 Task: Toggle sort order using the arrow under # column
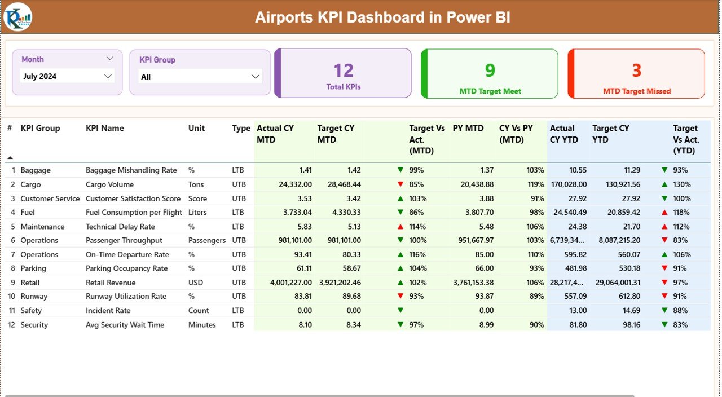[10, 159]
